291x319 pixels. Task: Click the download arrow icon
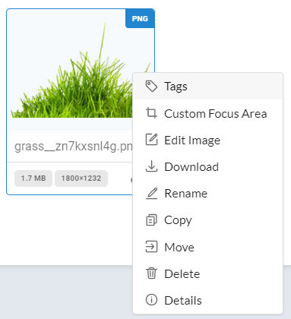pyautogui.click(x=151, y=166)
